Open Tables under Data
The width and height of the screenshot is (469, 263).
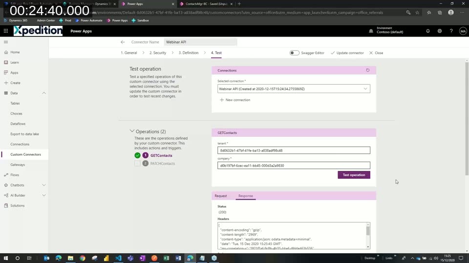15,103
